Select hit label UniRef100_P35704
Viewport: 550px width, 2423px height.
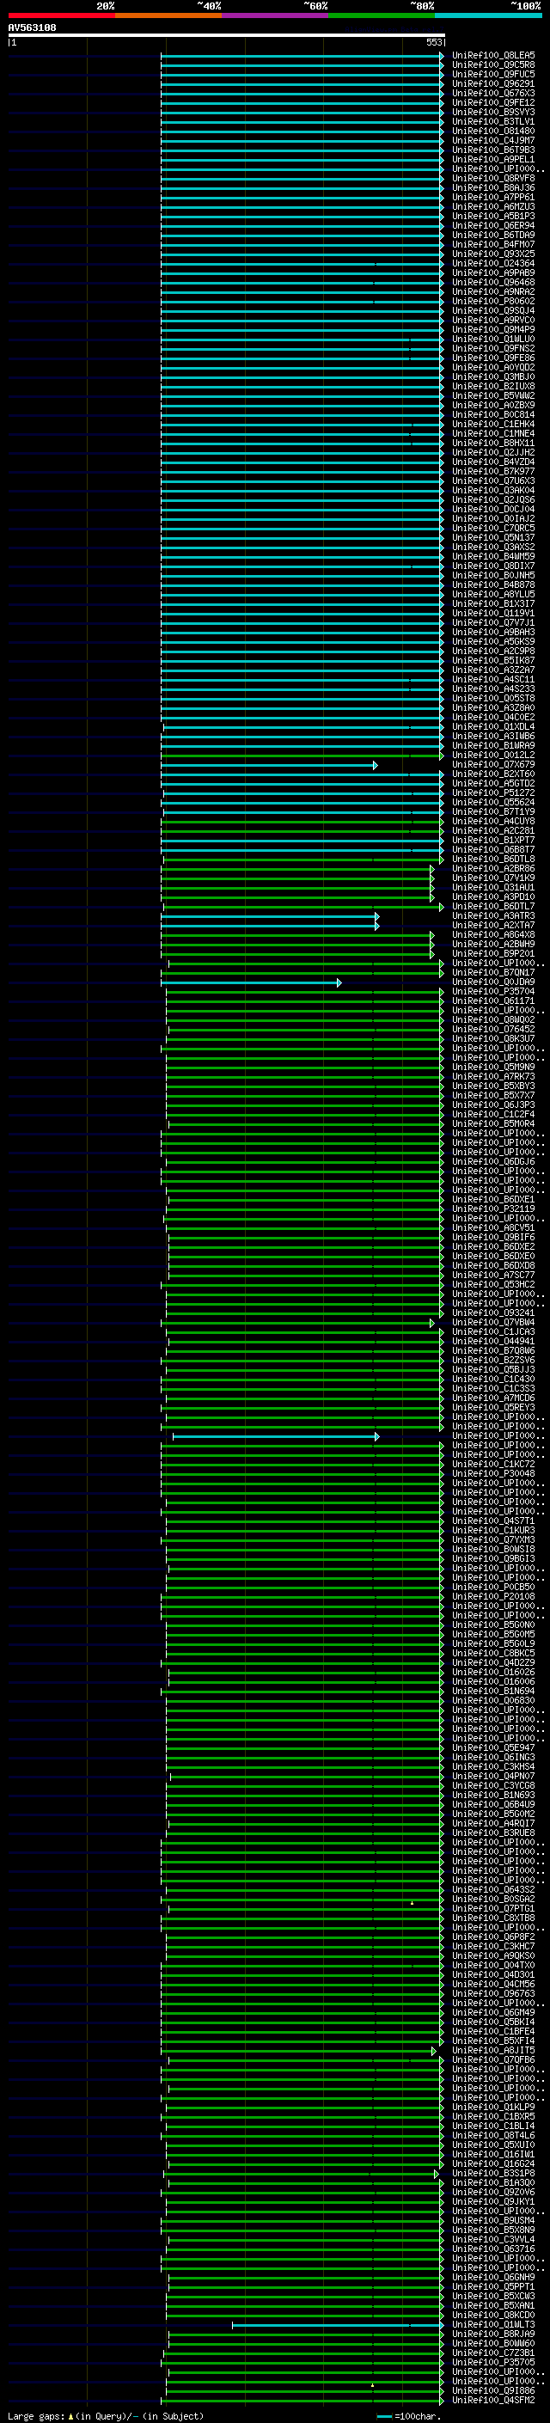click(492, 991)
